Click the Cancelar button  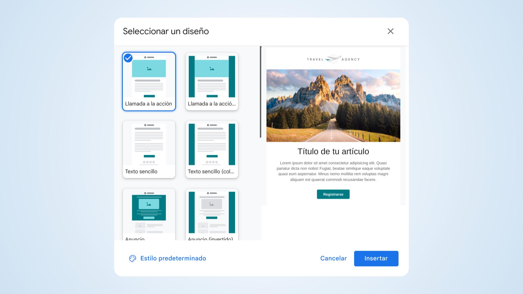click(333, 258)
